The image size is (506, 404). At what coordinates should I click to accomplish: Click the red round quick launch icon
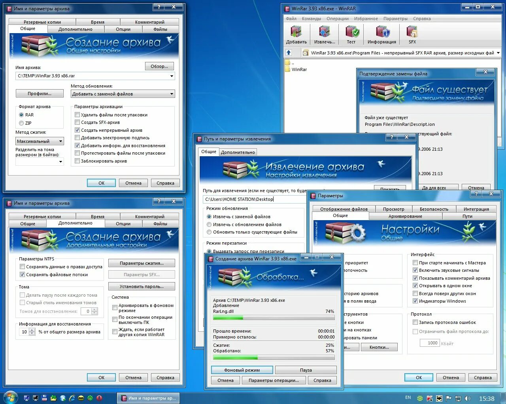[x=99, y=398]
